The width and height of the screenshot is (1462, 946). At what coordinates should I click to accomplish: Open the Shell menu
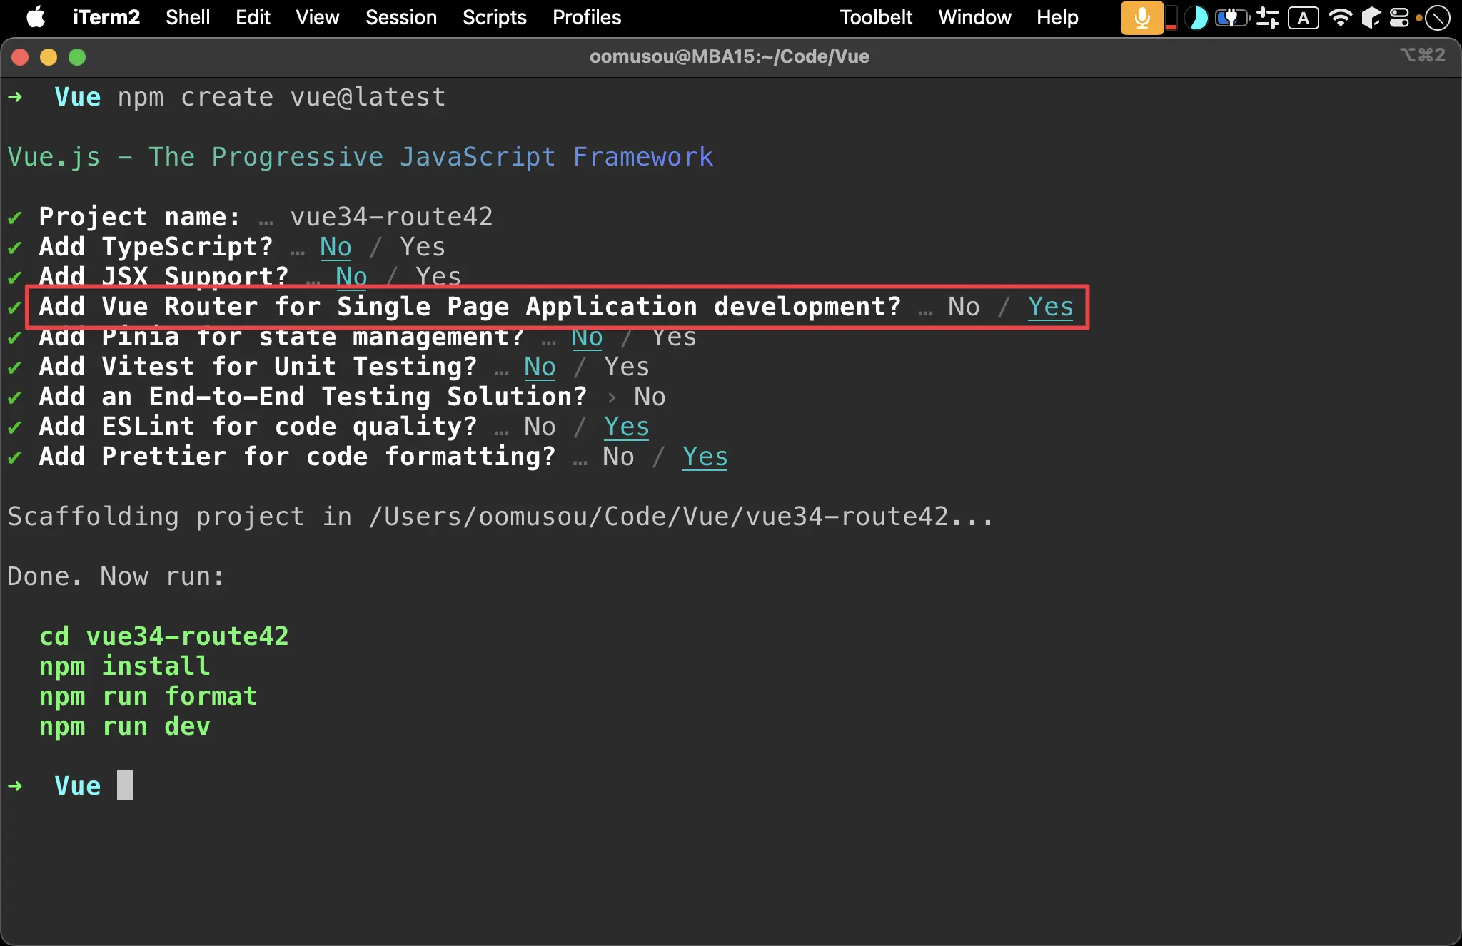[188, 17]
